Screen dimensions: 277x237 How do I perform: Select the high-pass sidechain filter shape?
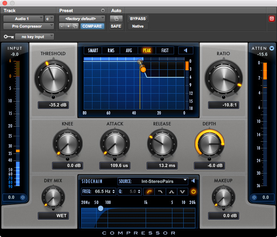pos(149,191)
